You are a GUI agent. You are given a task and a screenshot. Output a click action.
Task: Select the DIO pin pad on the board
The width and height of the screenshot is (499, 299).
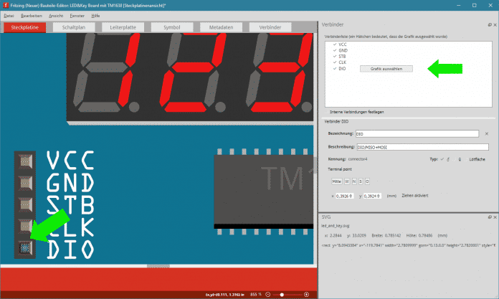(24, 248)
